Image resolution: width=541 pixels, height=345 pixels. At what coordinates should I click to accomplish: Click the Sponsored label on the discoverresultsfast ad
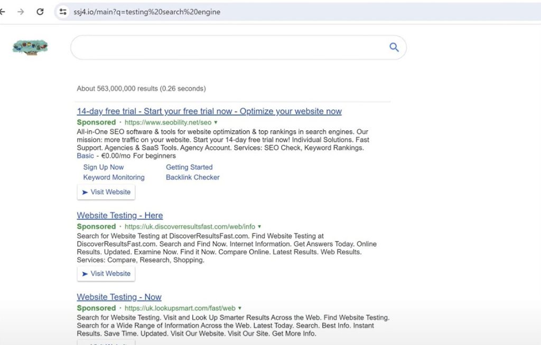tap(96, 226)
